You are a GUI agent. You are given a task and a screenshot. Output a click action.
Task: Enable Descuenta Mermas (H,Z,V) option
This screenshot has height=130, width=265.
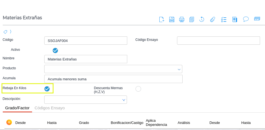(x=138, y=89)
